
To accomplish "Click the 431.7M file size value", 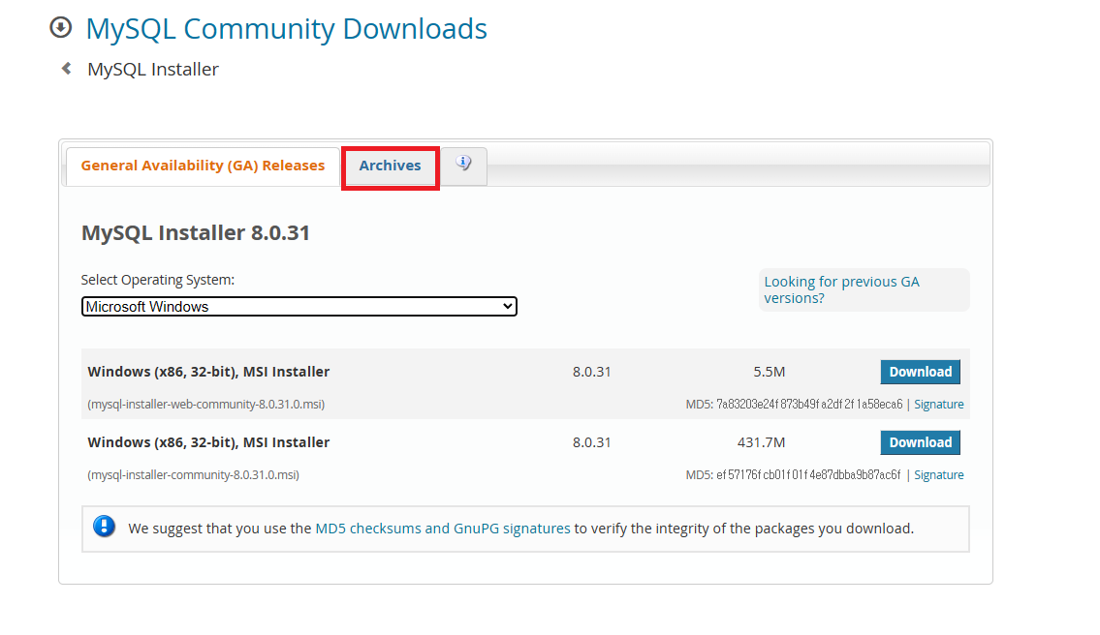I will point(761,442).
